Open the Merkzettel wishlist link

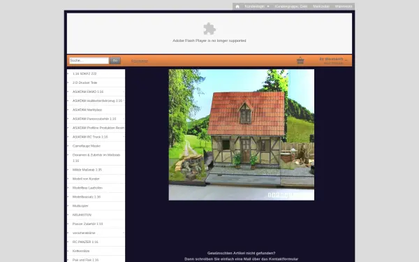[321, 6]
